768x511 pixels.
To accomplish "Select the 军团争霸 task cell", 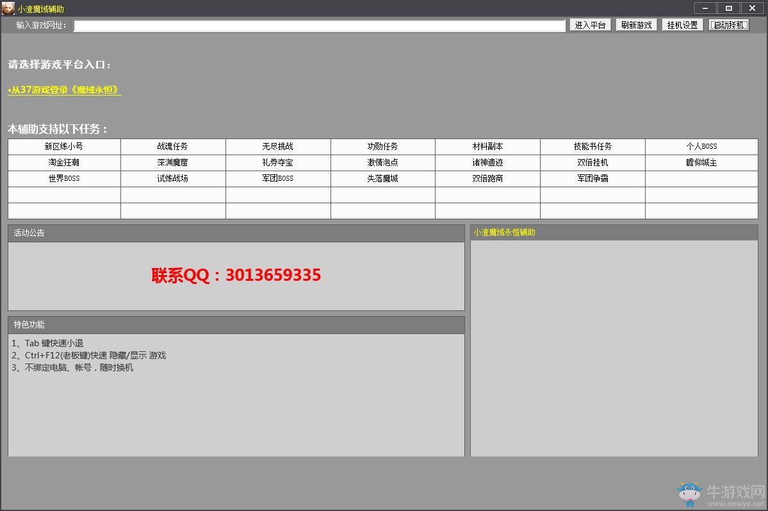I will click(x=592, y=178).
